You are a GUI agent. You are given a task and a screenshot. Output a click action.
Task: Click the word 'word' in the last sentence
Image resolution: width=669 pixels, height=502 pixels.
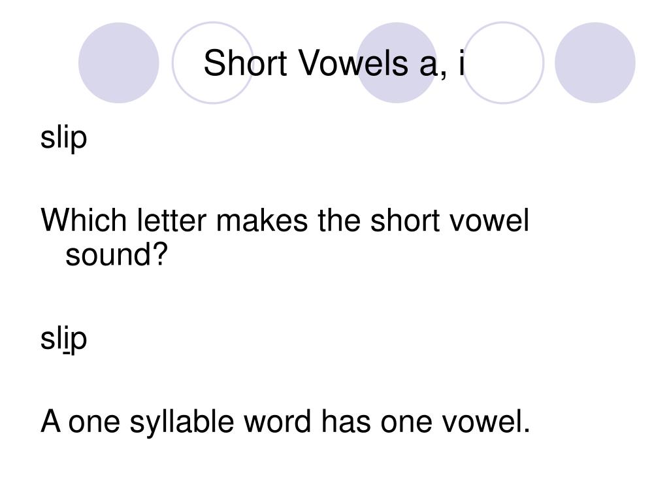[277, 422]
